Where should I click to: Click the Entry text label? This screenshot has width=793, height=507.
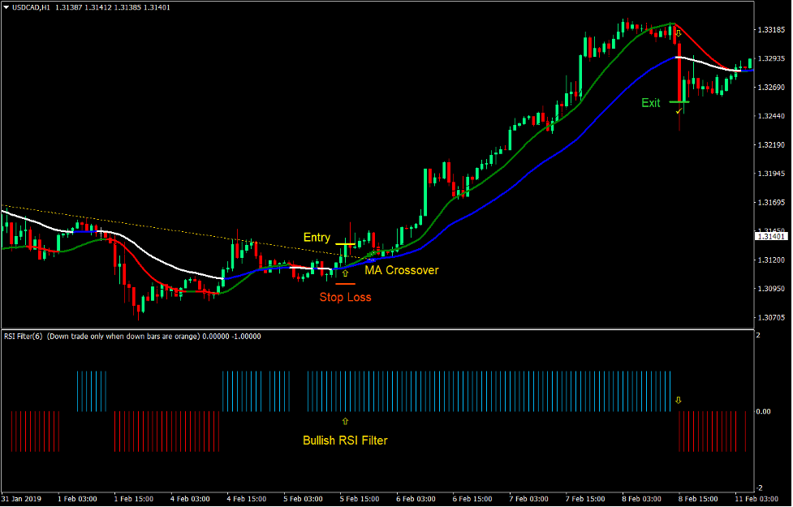point(317,238)
